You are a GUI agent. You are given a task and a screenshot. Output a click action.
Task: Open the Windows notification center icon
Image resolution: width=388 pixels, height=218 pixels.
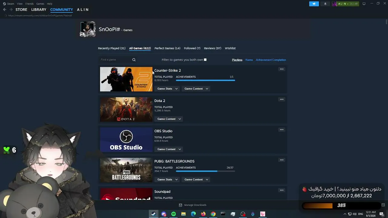(382, 214)
